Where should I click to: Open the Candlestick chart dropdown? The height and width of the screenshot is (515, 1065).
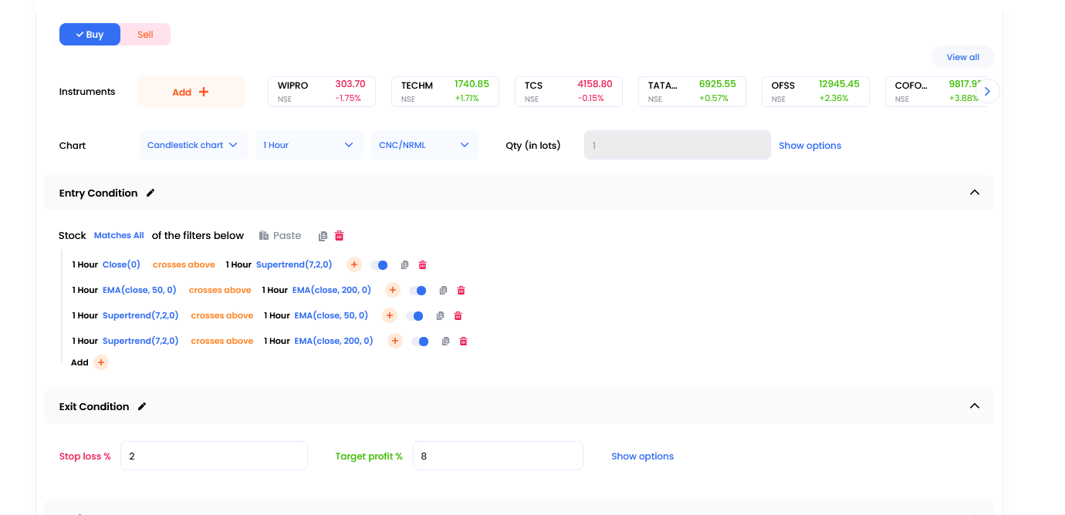coord(193,145)
